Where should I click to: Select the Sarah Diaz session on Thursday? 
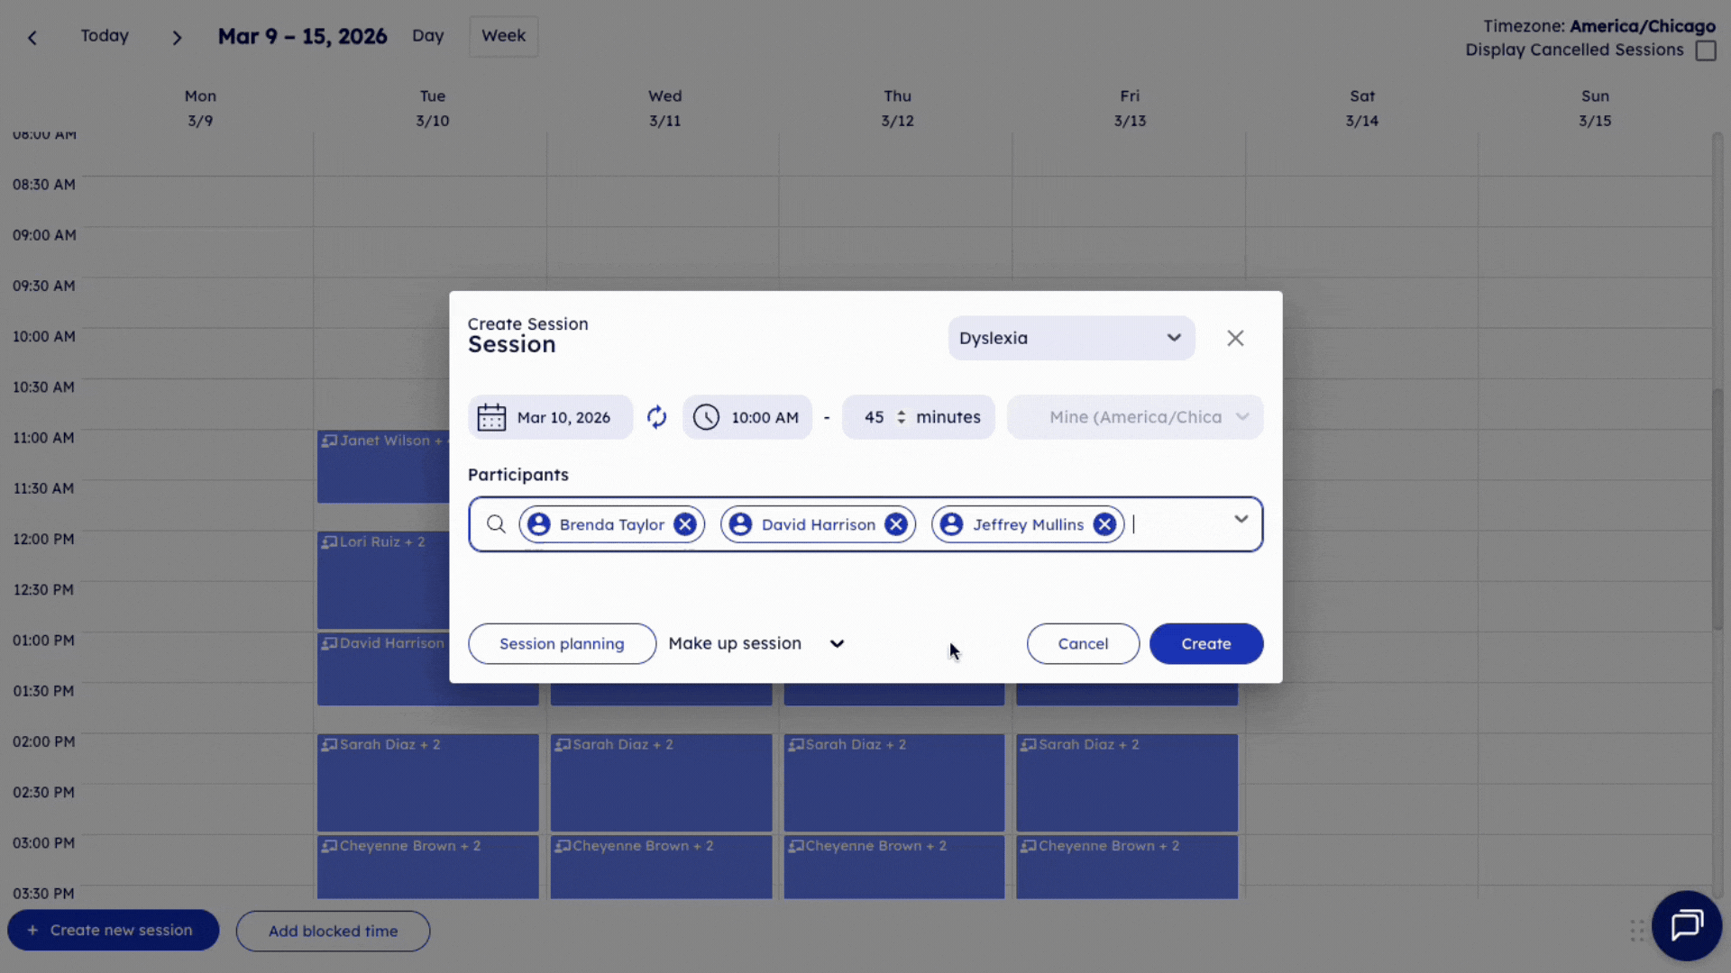point(893,782)
